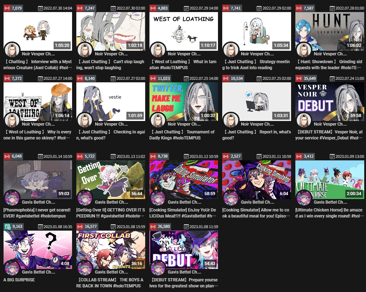Click the calendar icon next to 2023.01.14 10:59
Viewport: 366px width, 292px height.
click(x=40, y=156)
